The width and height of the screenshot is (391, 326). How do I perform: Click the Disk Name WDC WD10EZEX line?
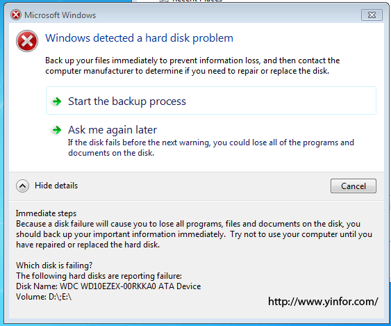(108, 286)
